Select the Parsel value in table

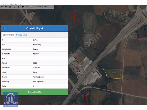(50, 63)
